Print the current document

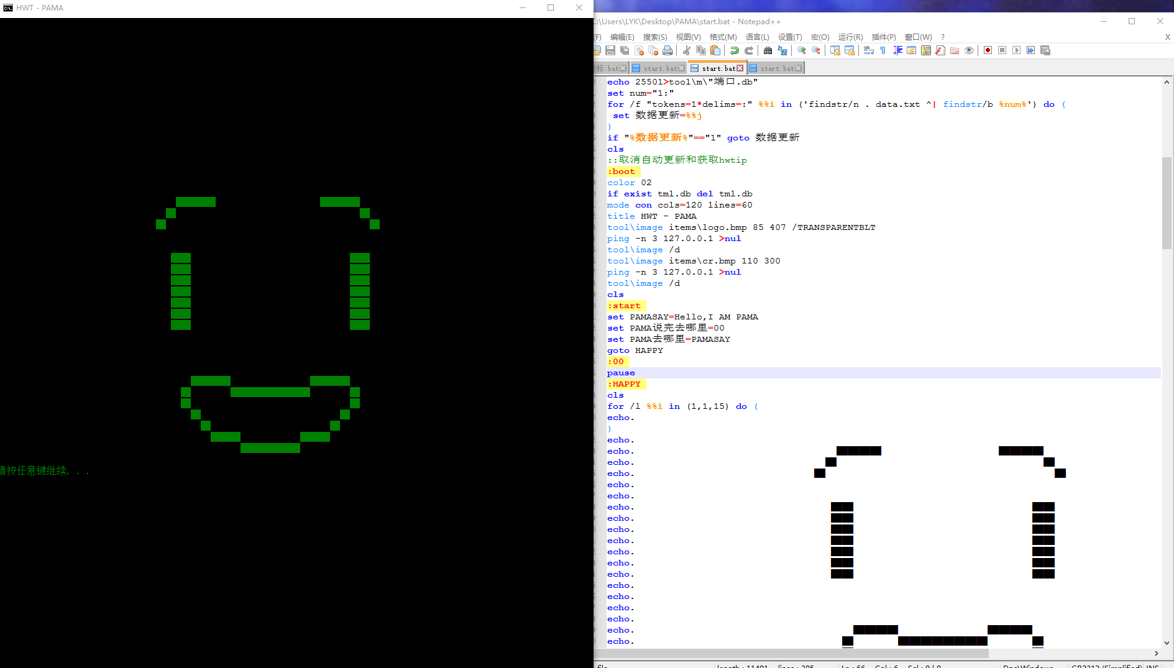(x=667, y=50)
